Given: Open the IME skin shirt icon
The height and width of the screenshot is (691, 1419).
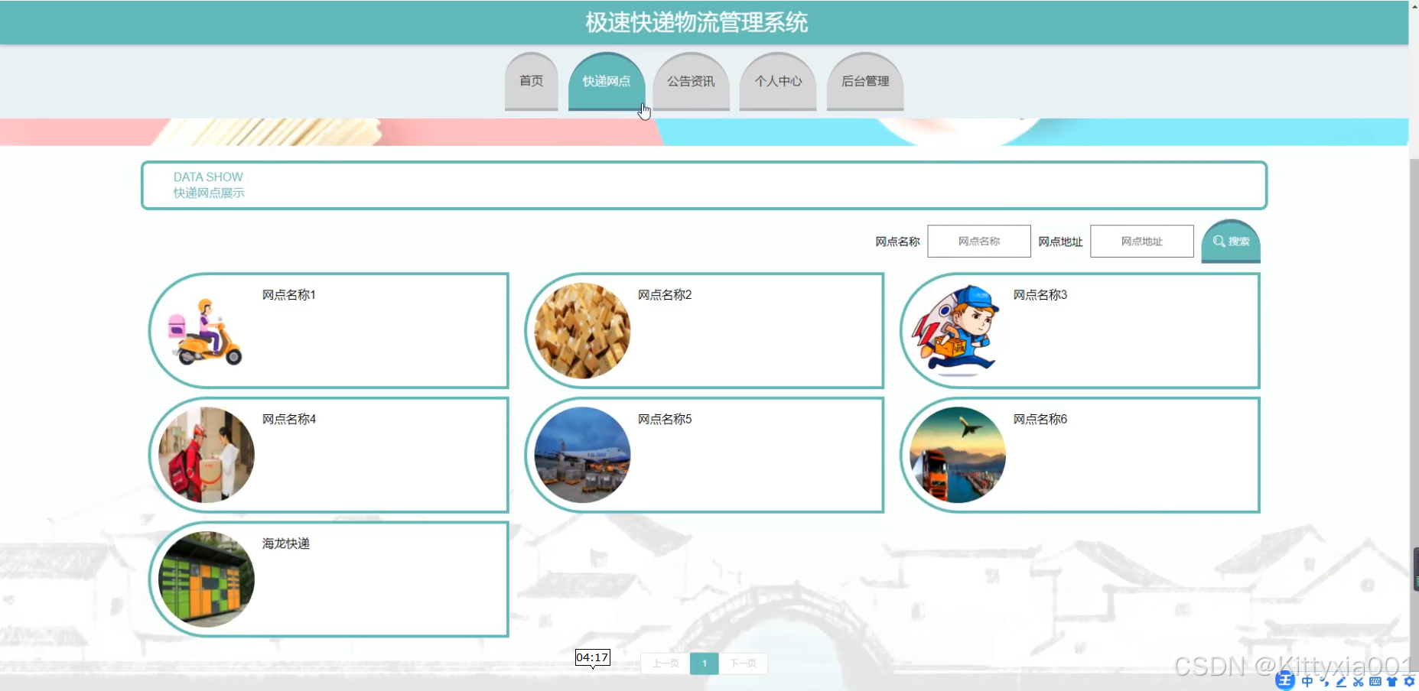Looking at the screenshot, I should tap(1392, 682).
